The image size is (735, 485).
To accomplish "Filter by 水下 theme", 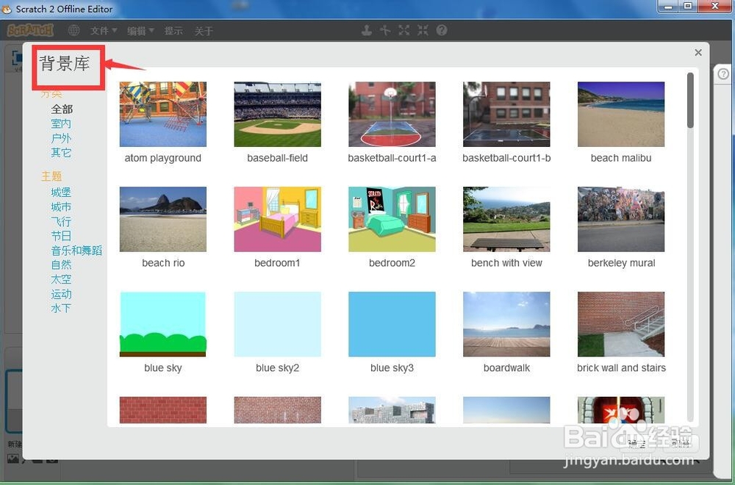I will 62,309.
